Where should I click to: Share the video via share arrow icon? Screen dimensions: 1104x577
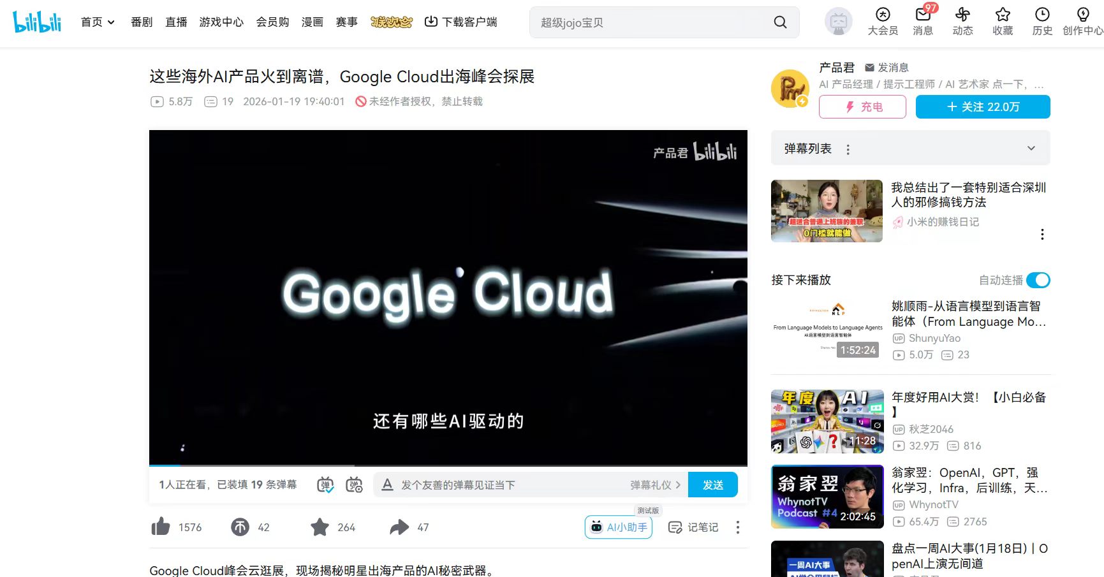pyautogui.click(x=400, y=527)
